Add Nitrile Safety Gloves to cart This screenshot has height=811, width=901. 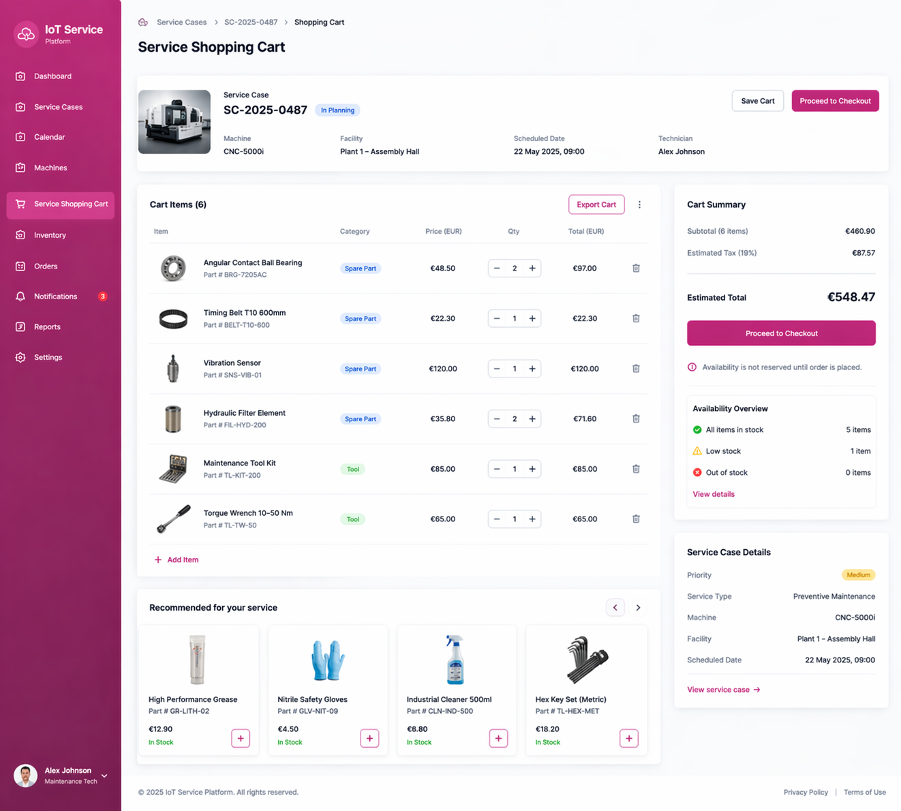coord(369,738)
